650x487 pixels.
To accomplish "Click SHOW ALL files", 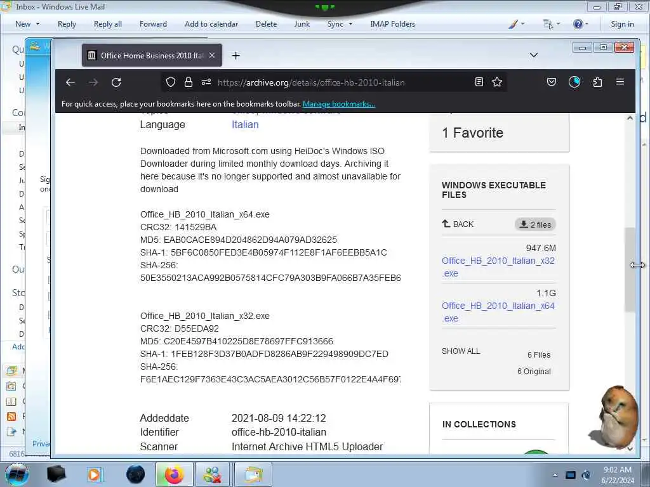I will coord(461,351).
